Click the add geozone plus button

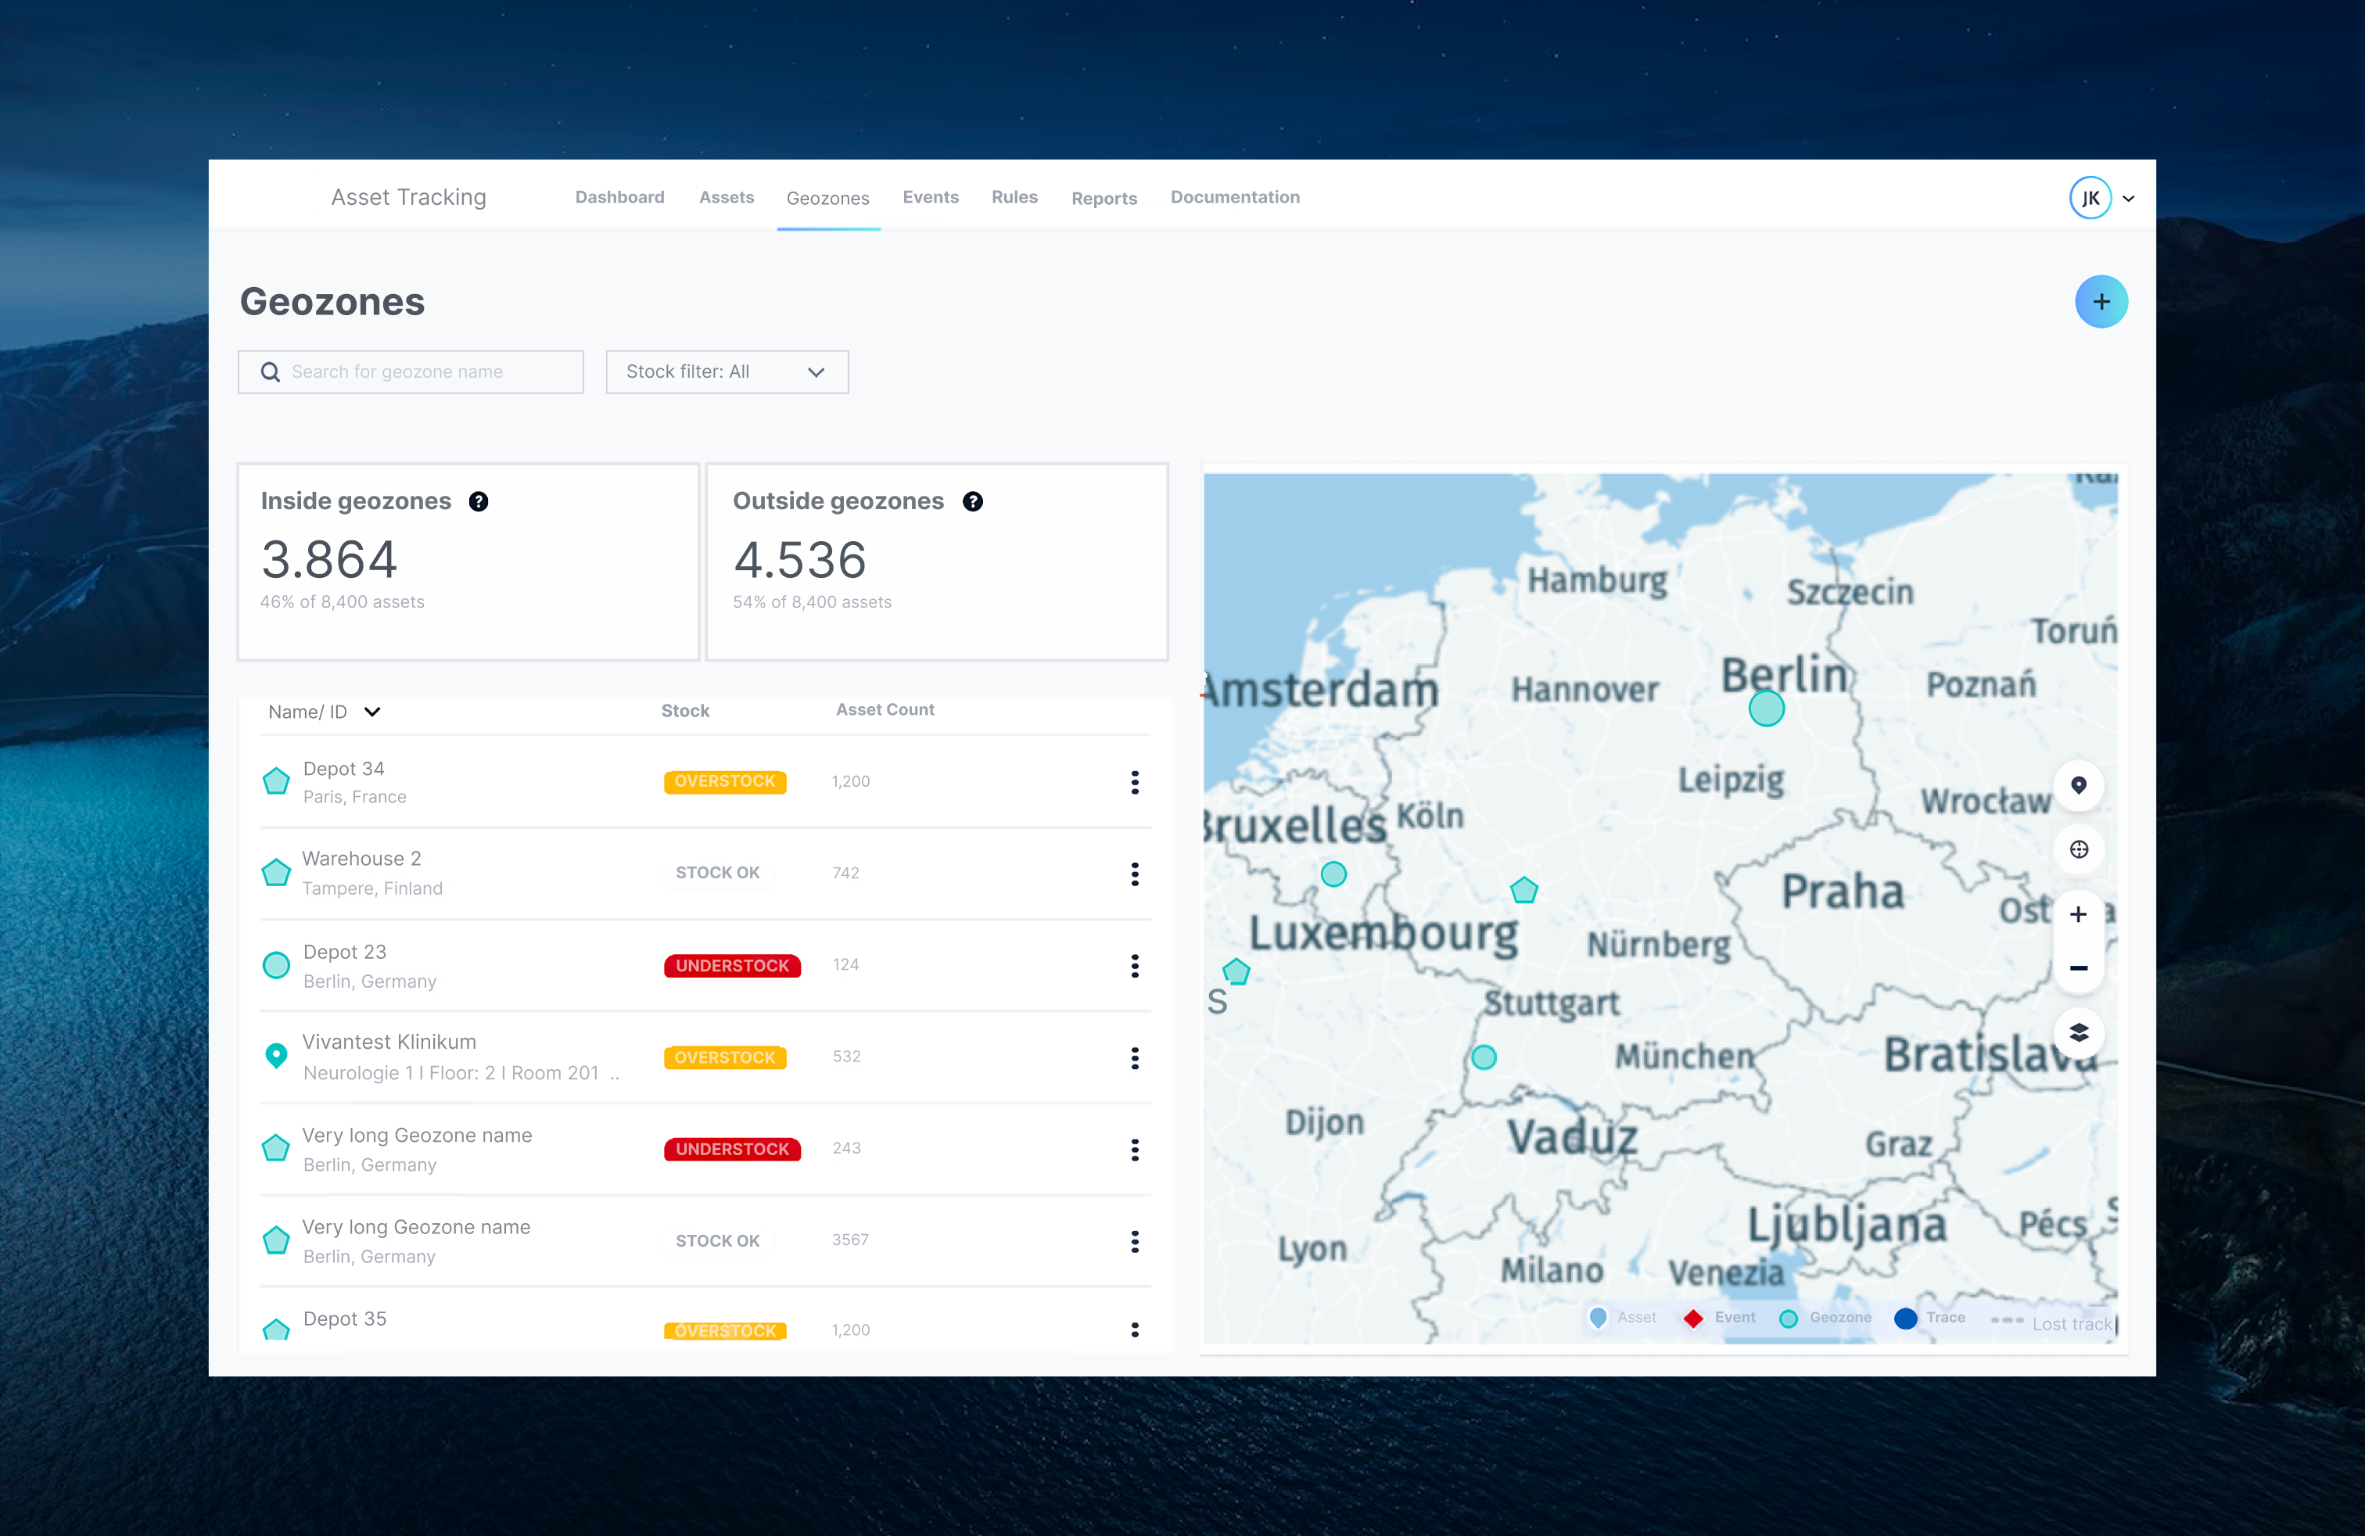2100,302
